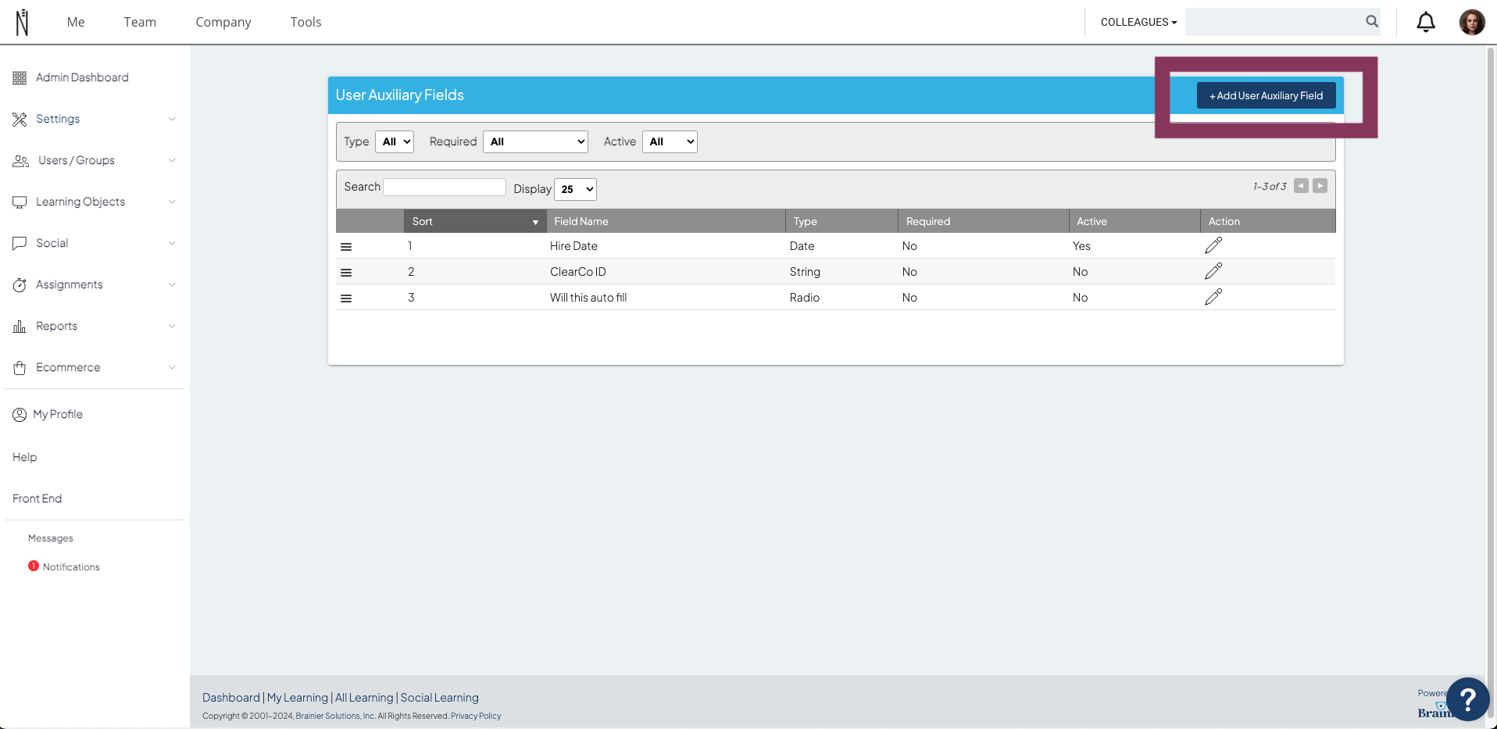Screen dimensions: 1497x729
Task: Click the Reports bar chart icon
Action: (x=20, y=327)
